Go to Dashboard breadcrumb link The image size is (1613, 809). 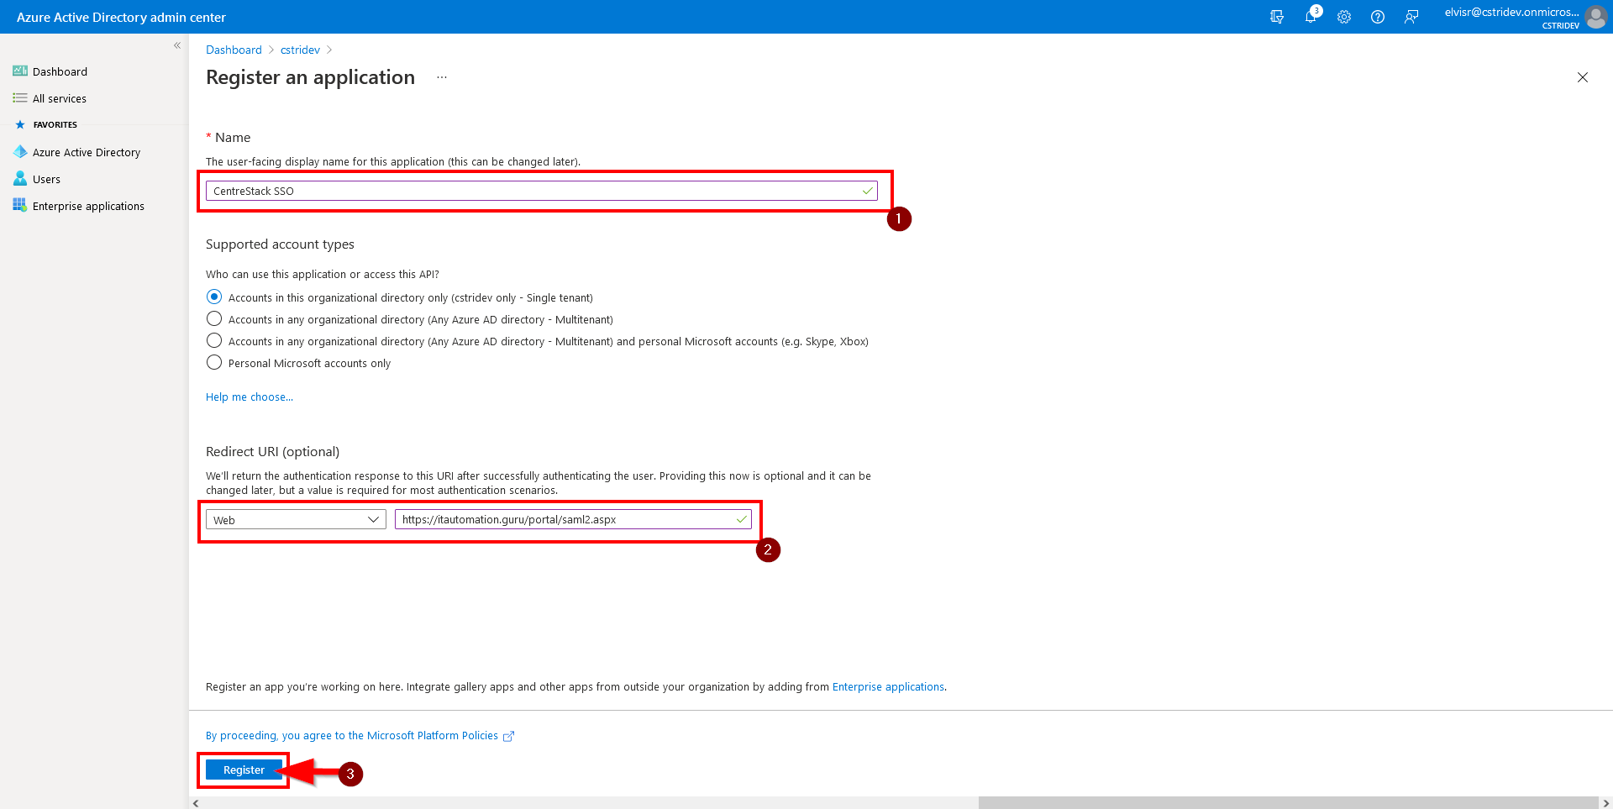point(234,50)
